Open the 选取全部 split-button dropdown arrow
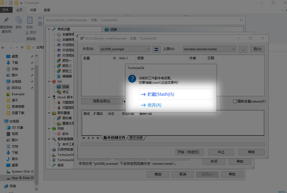Image resolution: width=287 pixels, height=193 pixels. tap(124, 101)
